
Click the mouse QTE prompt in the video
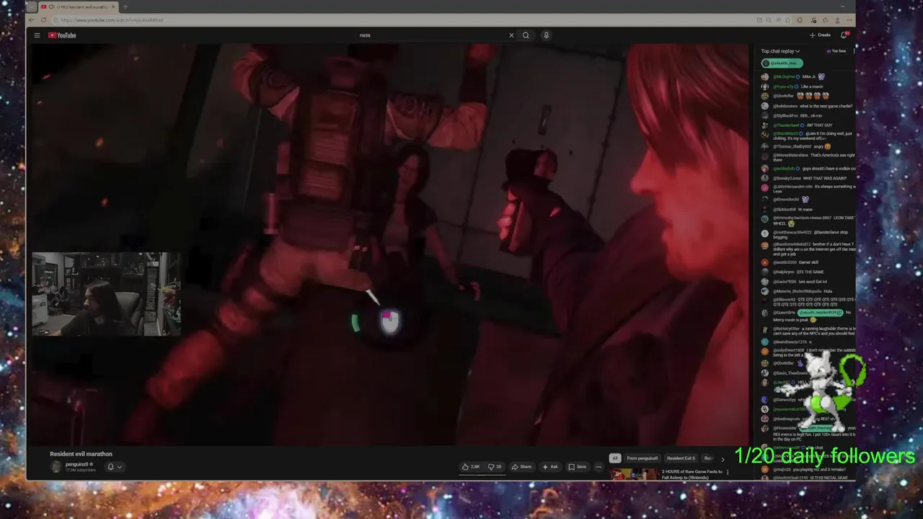(x=389, y=321)
